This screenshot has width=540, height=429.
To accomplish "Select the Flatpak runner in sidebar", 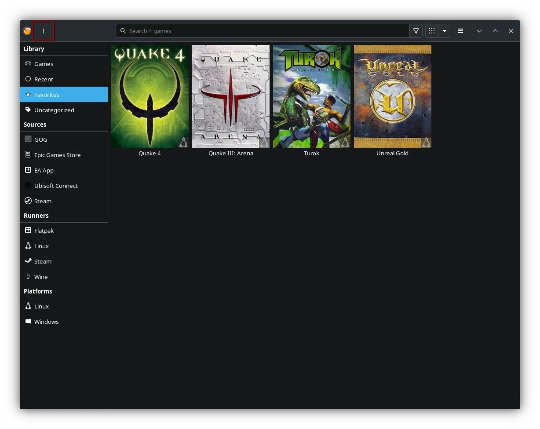I will [44, 230].
